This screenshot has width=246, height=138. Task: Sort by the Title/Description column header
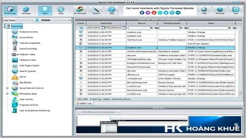tap(172, 23)
